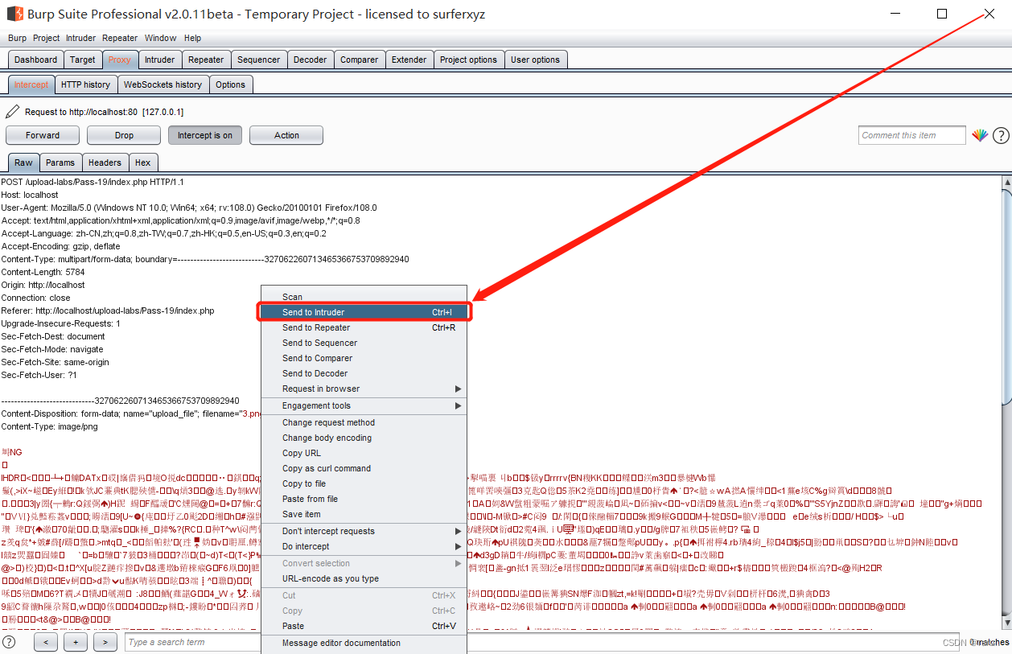Choose 'Send to Comparer' in context menu

click(x=364, y=358)
